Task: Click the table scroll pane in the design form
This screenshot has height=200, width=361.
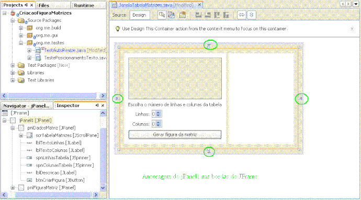Action: click(175, 78)
